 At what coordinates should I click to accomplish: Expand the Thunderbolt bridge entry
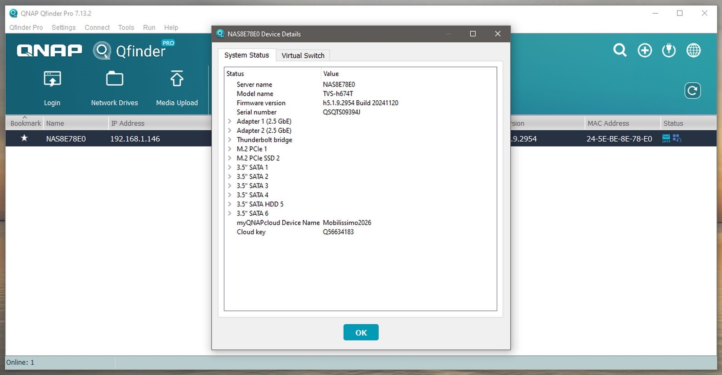[230, 140]
